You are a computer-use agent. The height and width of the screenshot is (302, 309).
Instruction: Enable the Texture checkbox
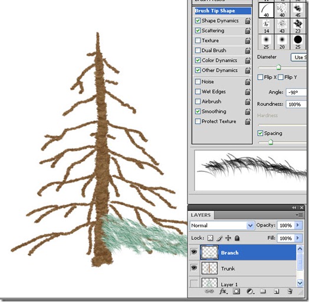[198, 41]
